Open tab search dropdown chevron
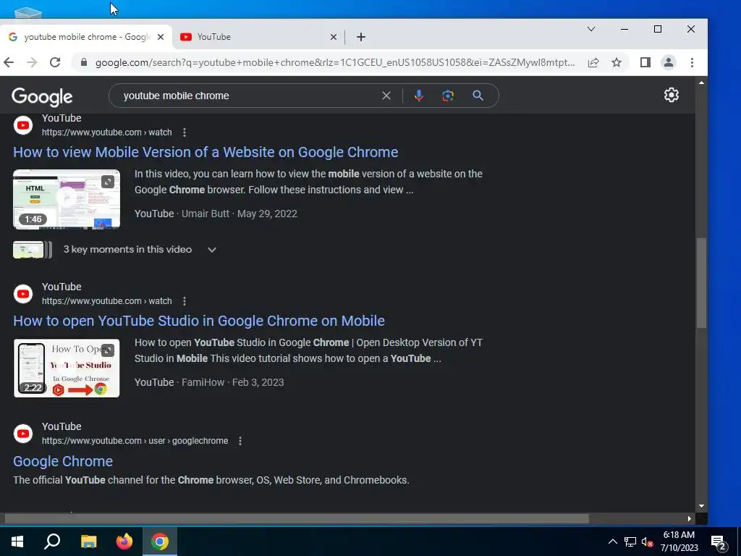The height and width of the screenshot is (556, 741). coord(590,29)
